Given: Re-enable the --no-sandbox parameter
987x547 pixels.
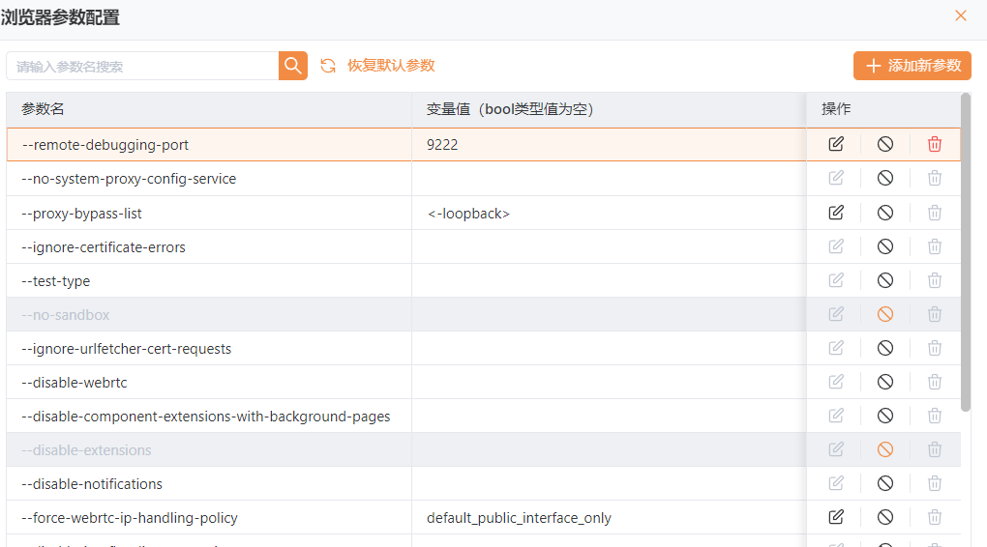Looking at the screenshot, I should coord(885,314).
